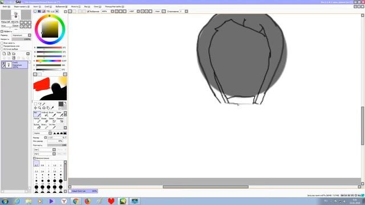Activate the eyedropper color picker tool
This screenshot has height=205, width=365.
(52, 108)
